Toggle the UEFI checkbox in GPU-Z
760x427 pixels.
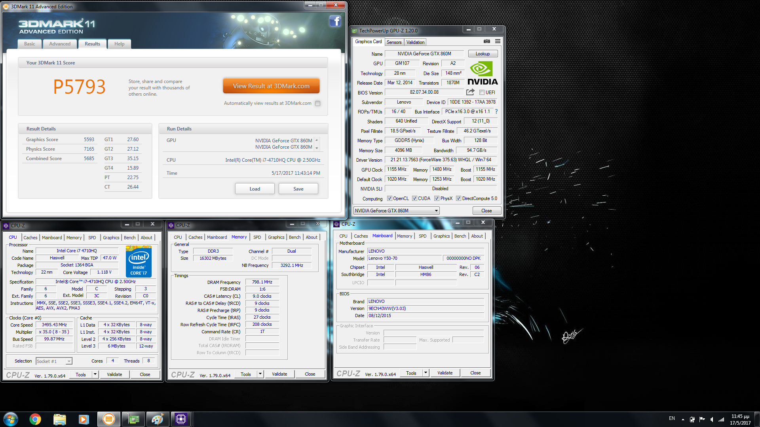(482, 92)
